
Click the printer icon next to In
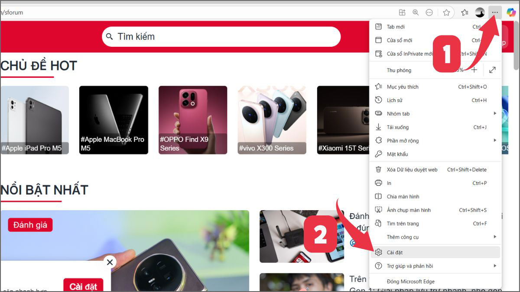click(378, 183)
